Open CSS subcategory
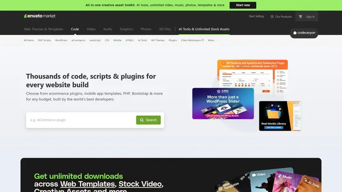The image size is (342, 192). click(x=107, y=40)
